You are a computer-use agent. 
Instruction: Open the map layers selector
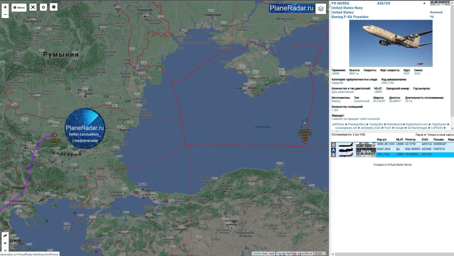[321, 9]
